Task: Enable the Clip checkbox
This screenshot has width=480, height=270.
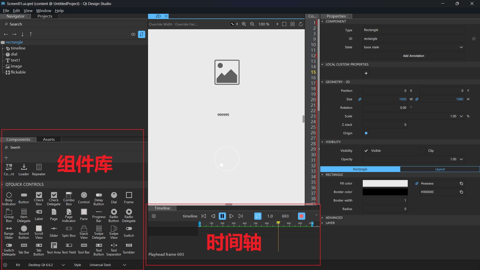Action: coord(423,150)
